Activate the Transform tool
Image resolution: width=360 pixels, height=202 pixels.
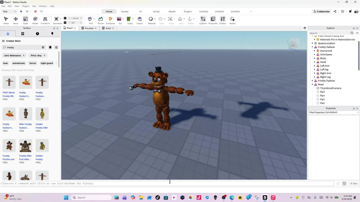pos(45,20)
